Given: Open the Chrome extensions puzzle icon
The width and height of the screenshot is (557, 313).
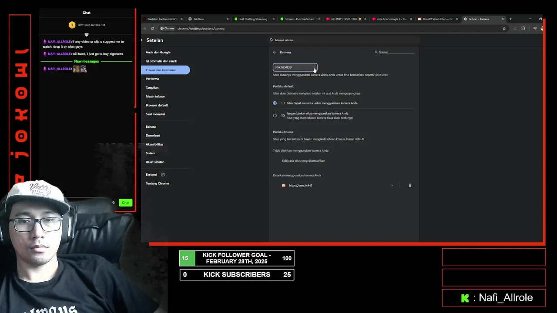Looking at the screenshot, I should 523,29.
